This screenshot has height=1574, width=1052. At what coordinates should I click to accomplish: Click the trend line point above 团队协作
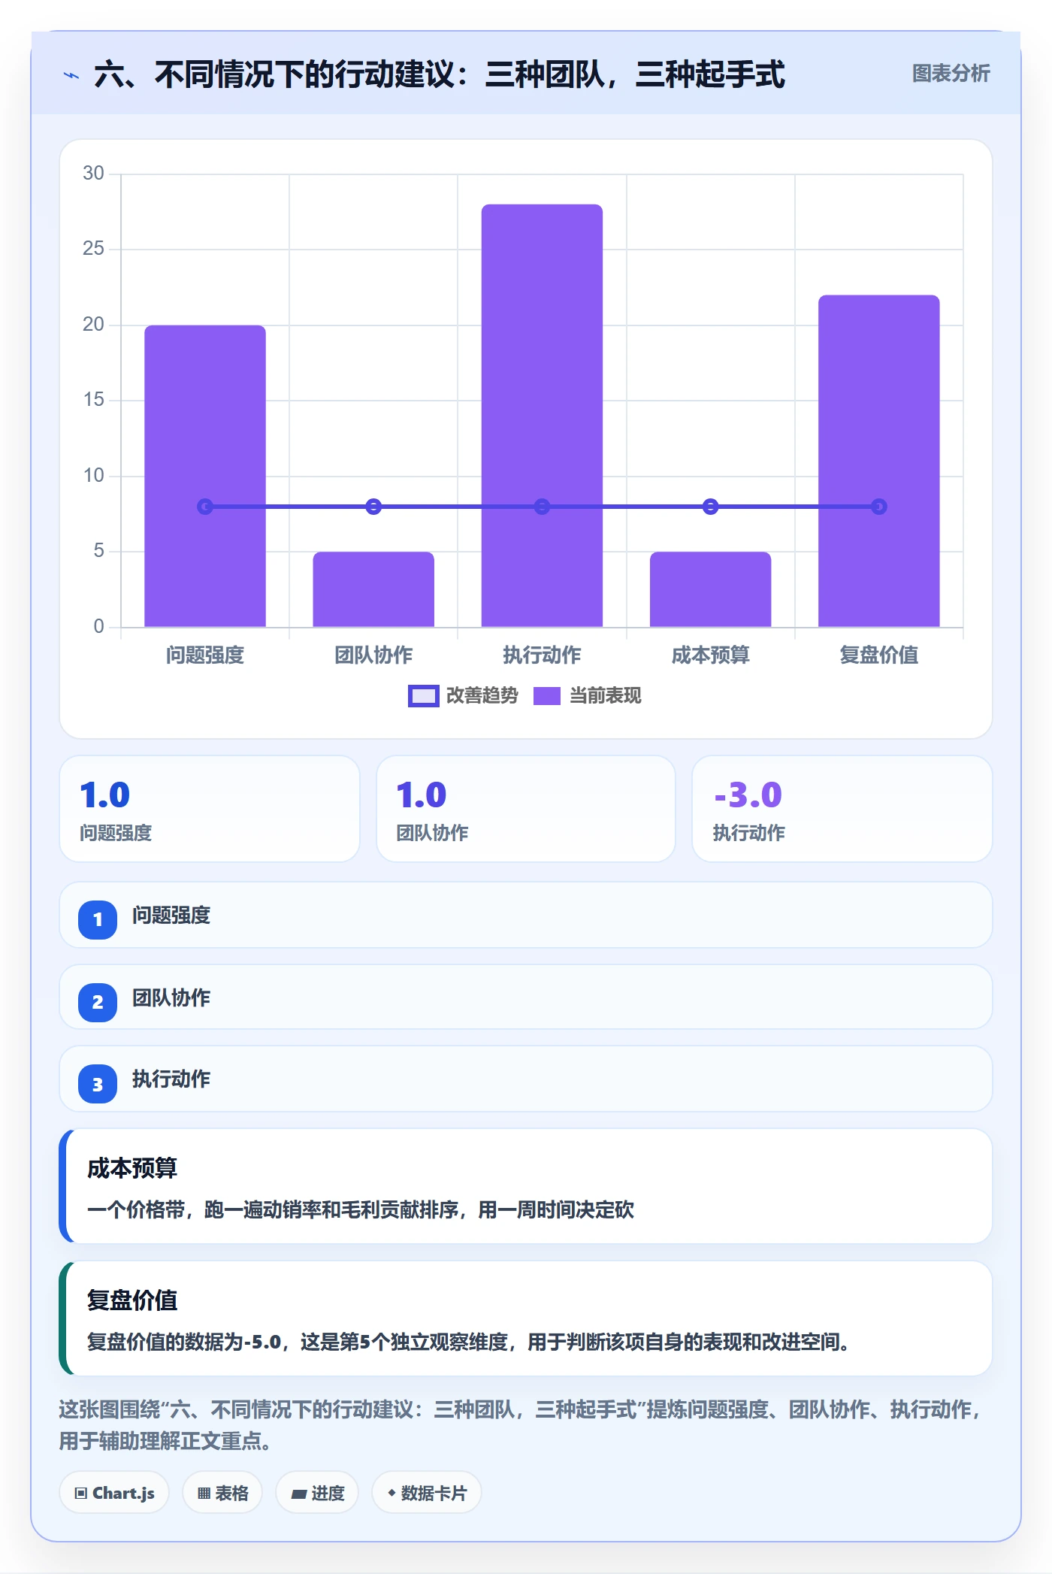[373, 507]
